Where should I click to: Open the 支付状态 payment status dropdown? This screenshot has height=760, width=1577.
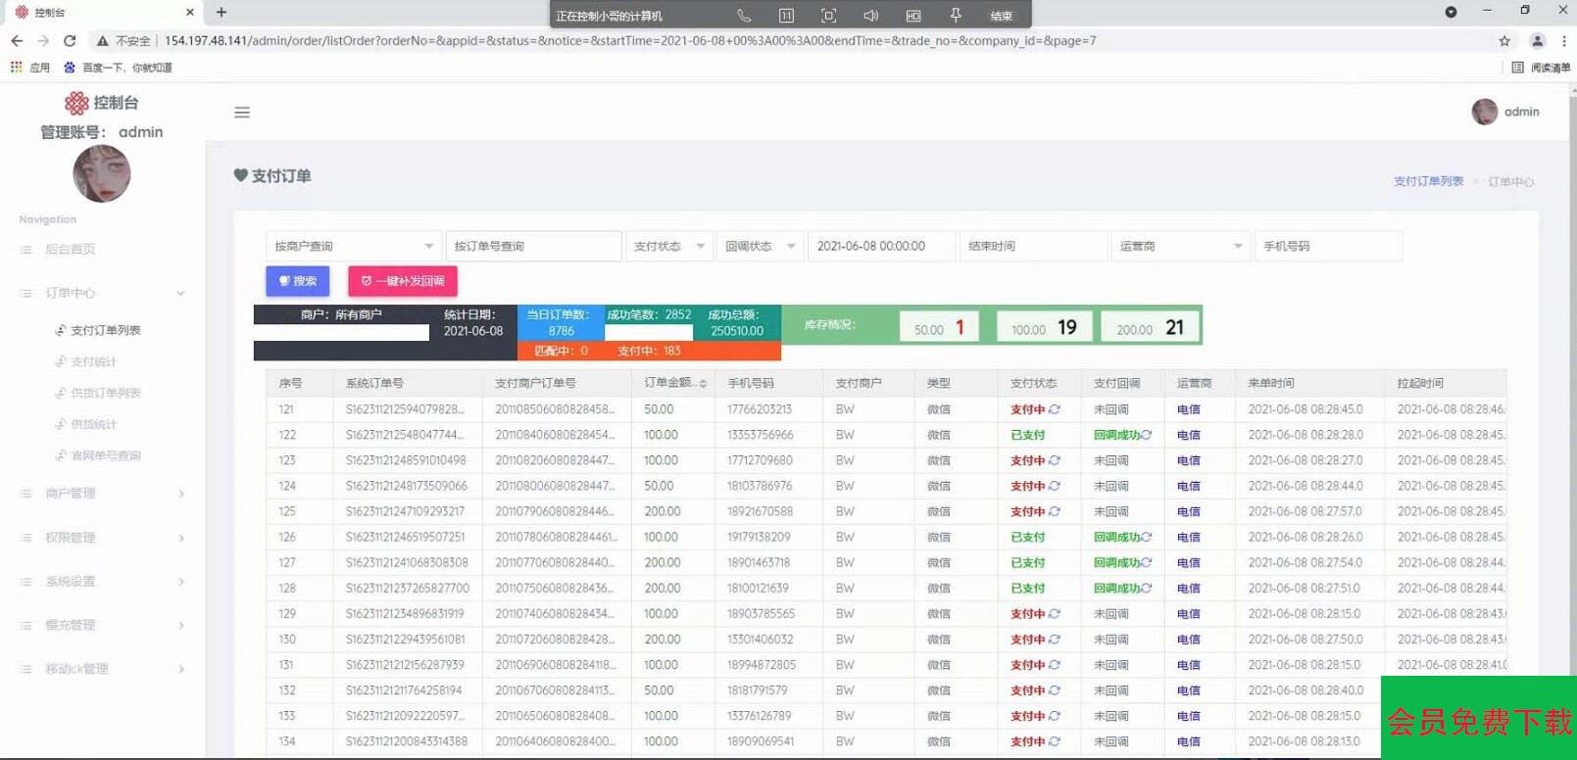pyautogui.click(x=668, y=246)
